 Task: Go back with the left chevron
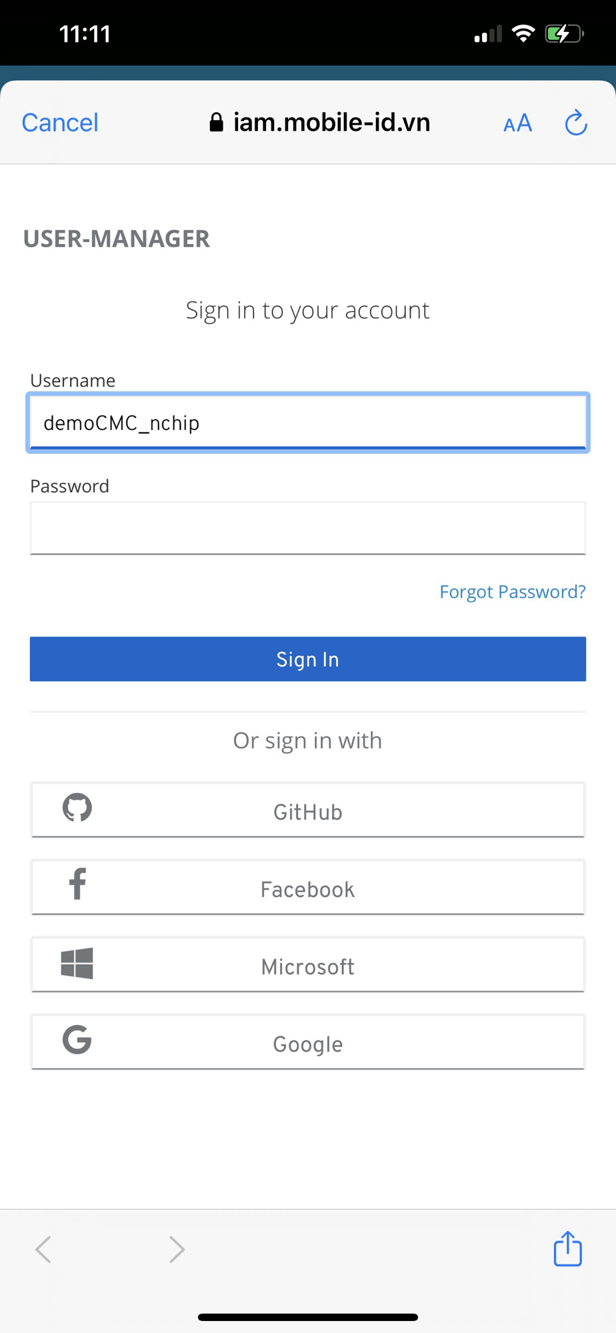click(44, 1249)
